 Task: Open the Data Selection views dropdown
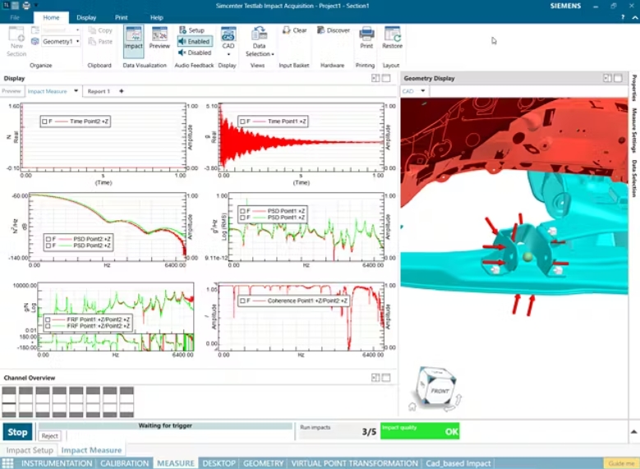pos(259,49)
